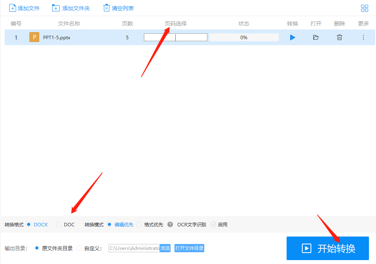This screenshot has width=376, height=264.
Task: Click the 0% progress bar for PPT1-5.pptx
Action: pos(243,37)
